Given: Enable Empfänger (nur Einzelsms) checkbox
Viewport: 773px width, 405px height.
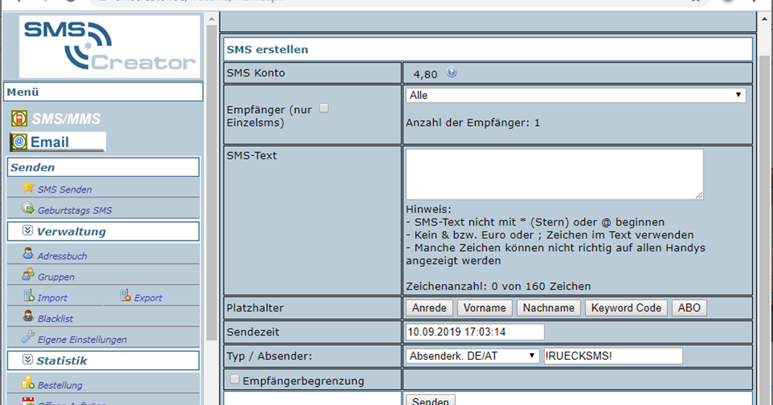Looking at the screenshot, I should tap(323, 108).
